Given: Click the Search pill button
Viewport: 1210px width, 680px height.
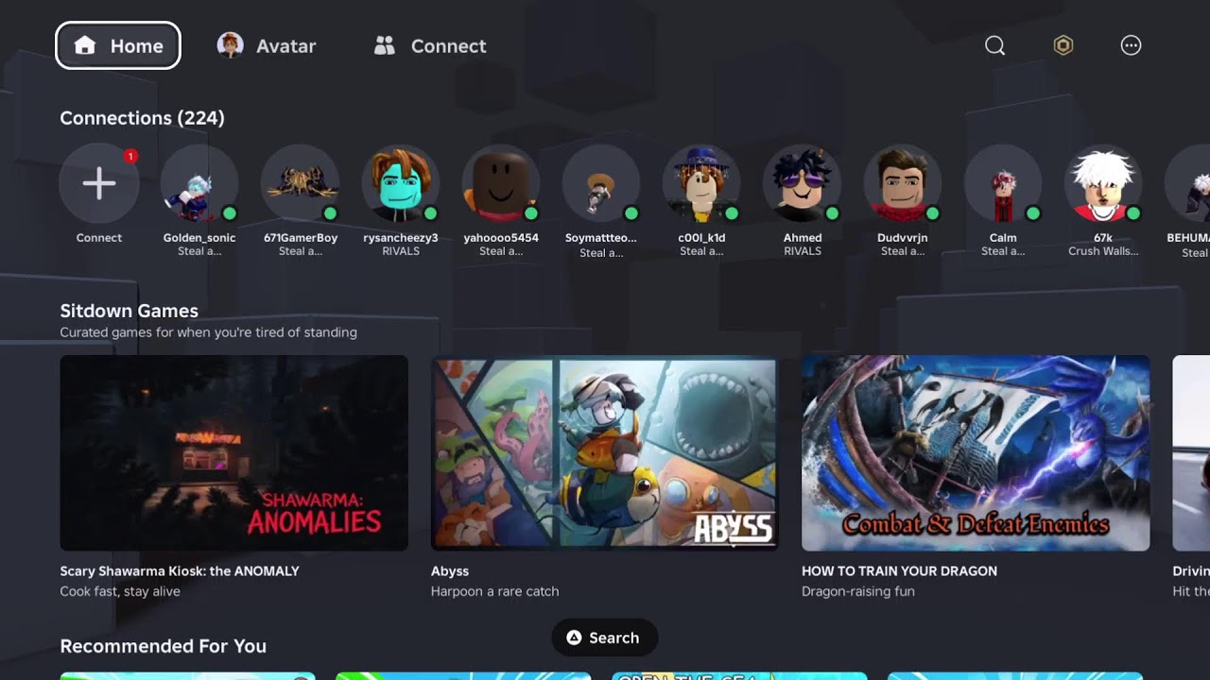Looking at the screenshot, I should [604, 637].
